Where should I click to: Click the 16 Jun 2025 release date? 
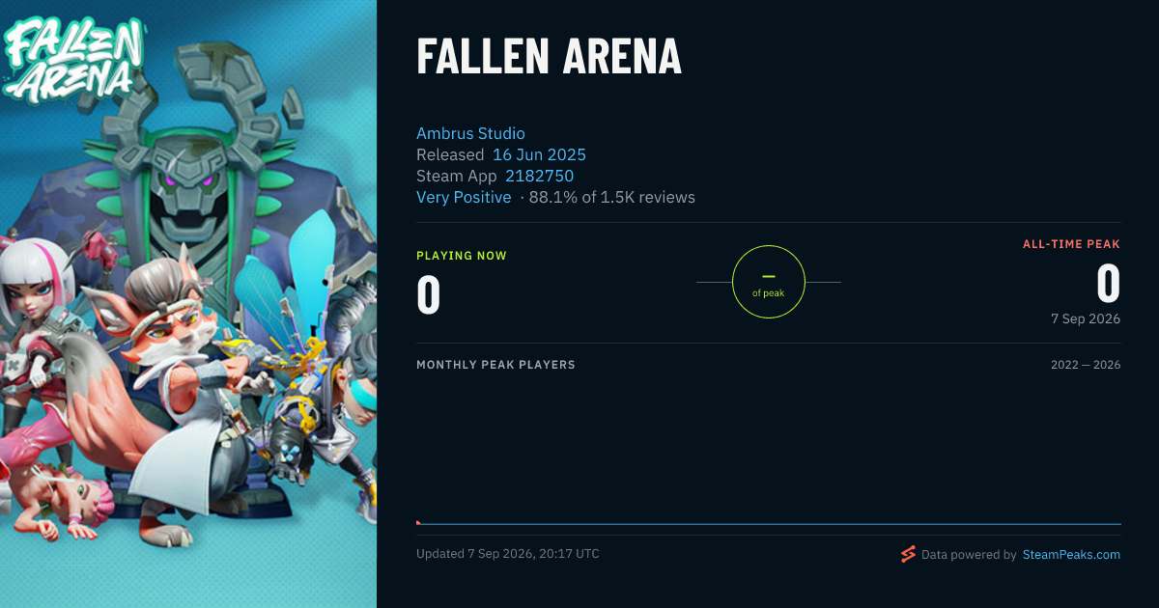539,154
